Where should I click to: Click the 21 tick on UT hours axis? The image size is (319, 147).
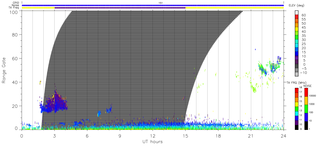[x=251, y=136]
